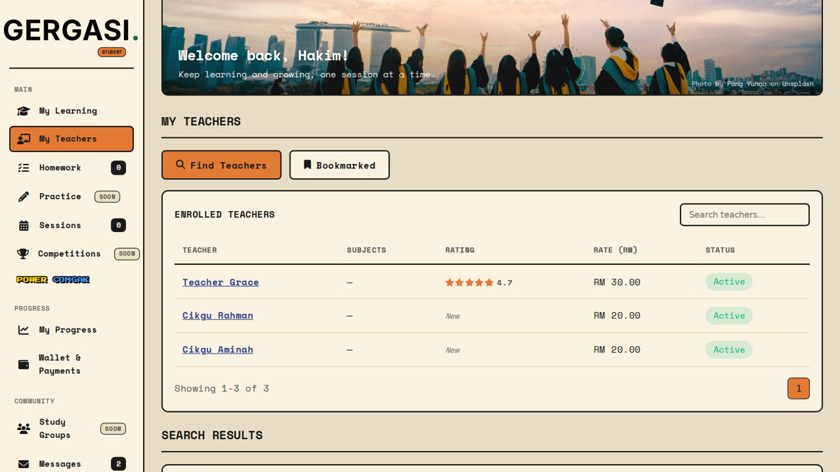Select the calendar icon for Sessions
Screen dimensions: 840x472
(24, 226)
